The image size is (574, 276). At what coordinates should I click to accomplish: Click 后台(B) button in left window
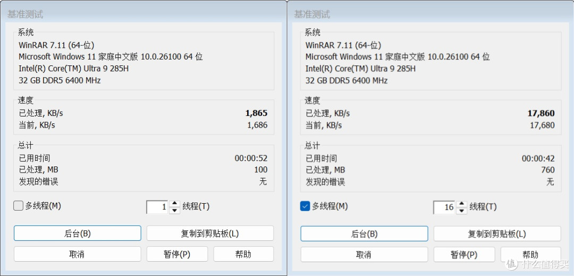[77, 233]
